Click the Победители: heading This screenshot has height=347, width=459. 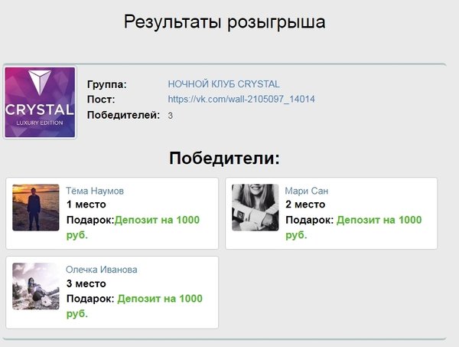click(x=224, y=158)
